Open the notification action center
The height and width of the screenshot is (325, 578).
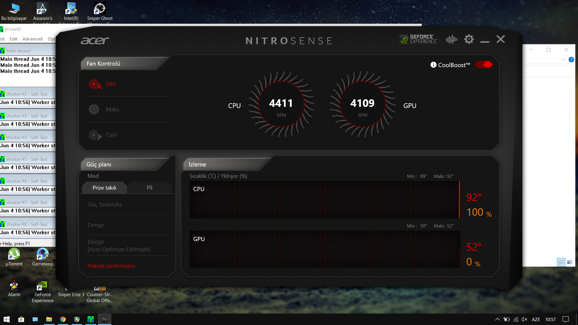[x=566, y=319]
